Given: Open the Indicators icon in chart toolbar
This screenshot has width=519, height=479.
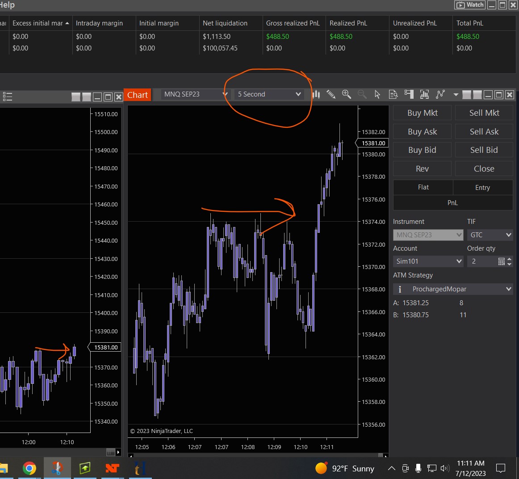Looking at the screenshot, I should (424, 94).
